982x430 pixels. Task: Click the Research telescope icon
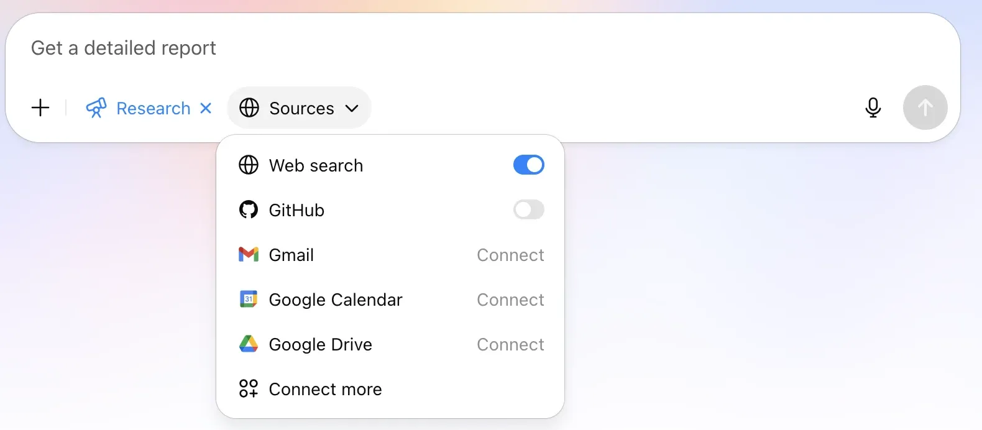point(96,107)
